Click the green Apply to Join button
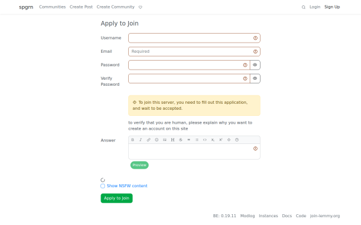This screenshot has width=361, height=225. click(x=117, y=198)
